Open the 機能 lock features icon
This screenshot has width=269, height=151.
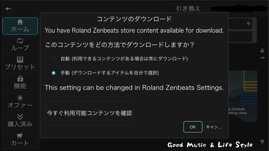pyautogui.click(x=20, y=83)
